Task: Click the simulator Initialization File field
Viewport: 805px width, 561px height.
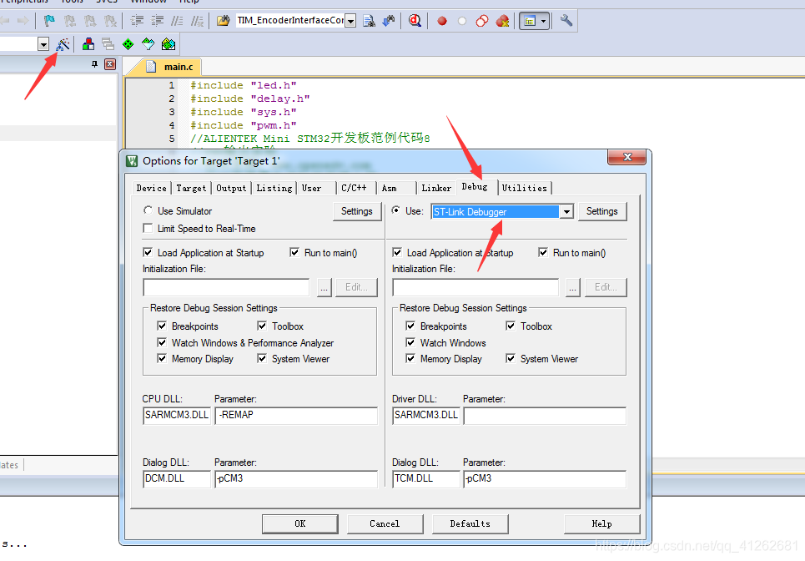Action: click(x=226, y=287)
